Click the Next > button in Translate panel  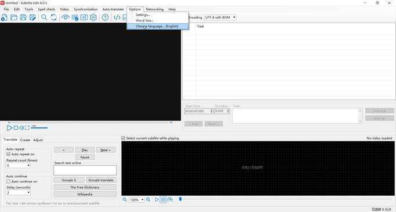[106, 150]
